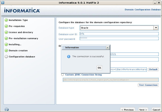Click 'The connection is successful.' message
Image resolution: width=162 pixels, height=112 pixels.
pyautogui.click(x=88, y=57)
